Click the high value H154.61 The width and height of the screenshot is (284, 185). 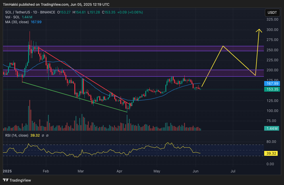tap(79, 12)
